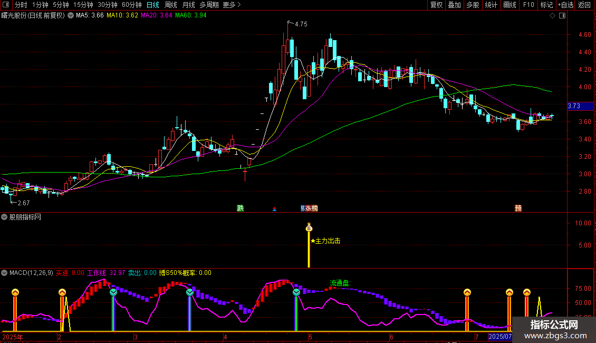The image size is (596, 343).
Task: Select the 日线 daily tab
Action: (153, 5)
